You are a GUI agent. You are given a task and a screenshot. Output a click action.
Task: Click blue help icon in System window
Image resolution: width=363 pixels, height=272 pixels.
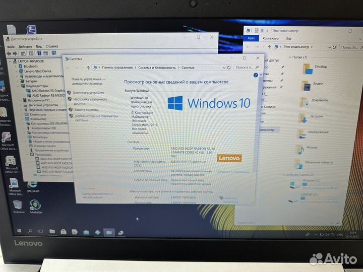click(256, 75)
